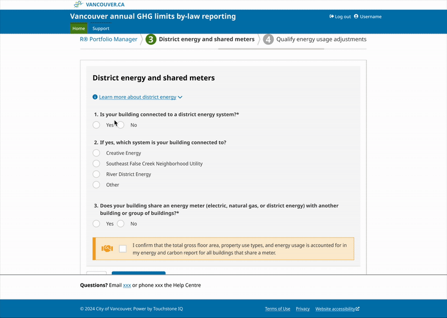
Task: Open the Privacy link
Action: [x=302, y=309]
